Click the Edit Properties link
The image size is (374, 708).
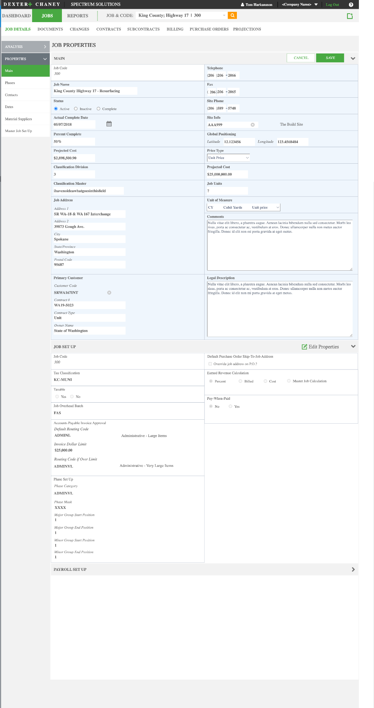tap(324, 347)
